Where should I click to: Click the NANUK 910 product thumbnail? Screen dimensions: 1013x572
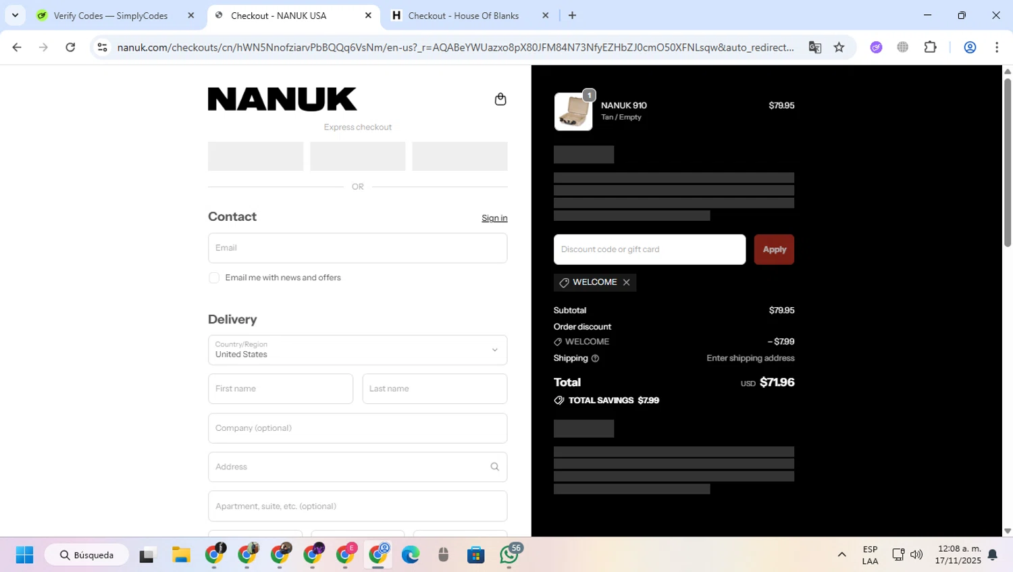[x=573, y=111]
